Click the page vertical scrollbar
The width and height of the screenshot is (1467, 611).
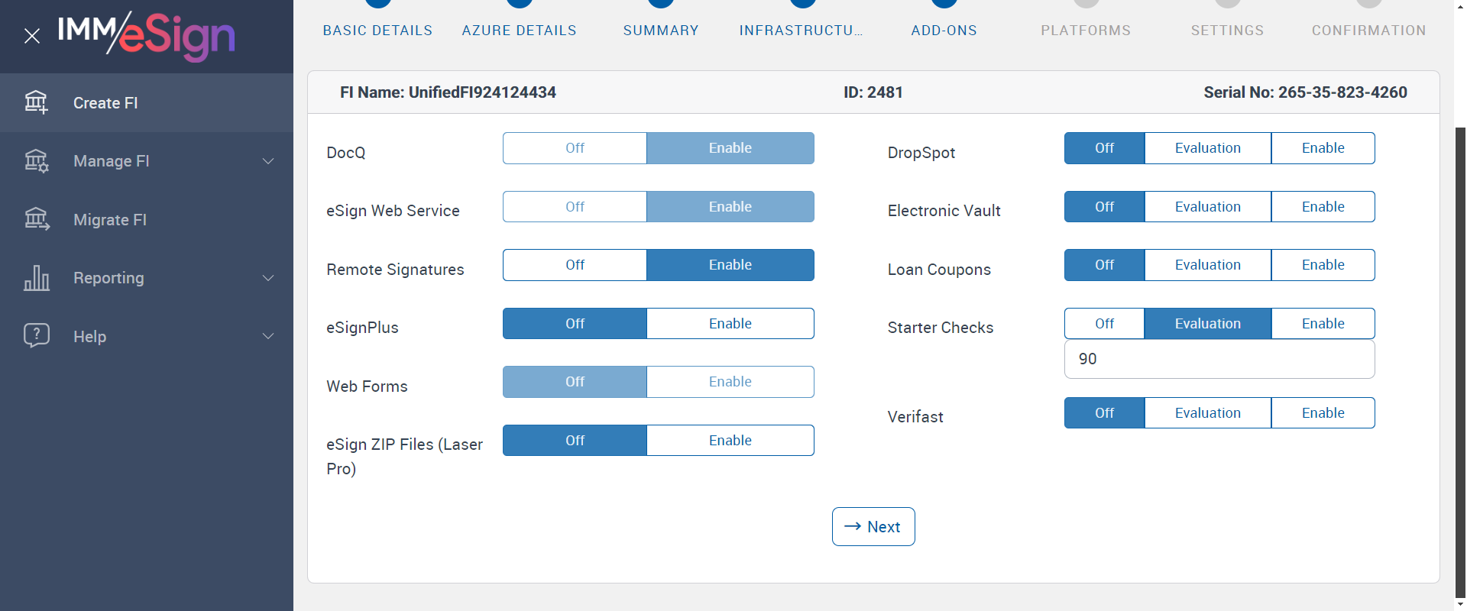point(1460,363)
